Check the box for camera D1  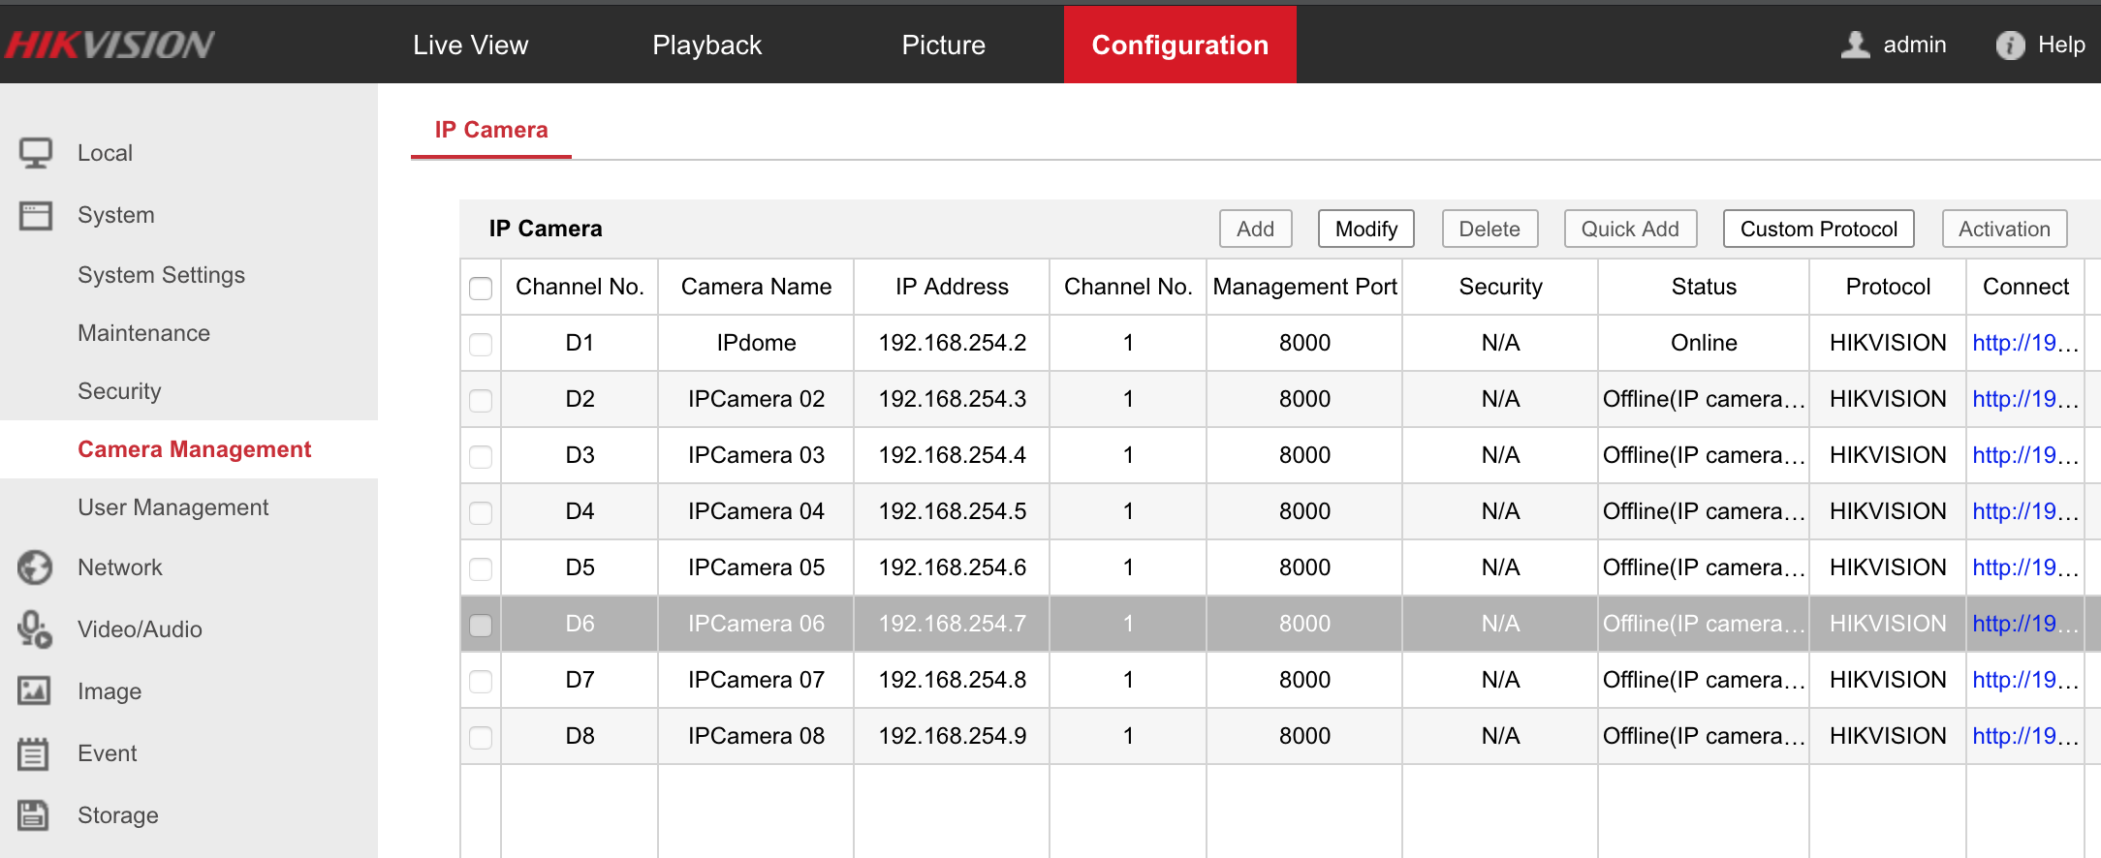pyautogui.click(x=481, y=344)
